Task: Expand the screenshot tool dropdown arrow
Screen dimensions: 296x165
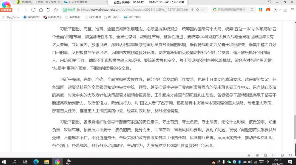Action: 280,10
